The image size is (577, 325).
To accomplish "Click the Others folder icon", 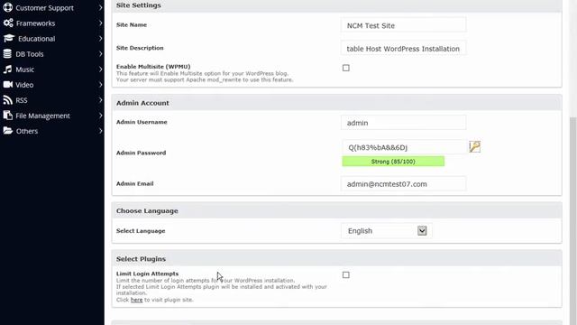I will tap(8, 131).
